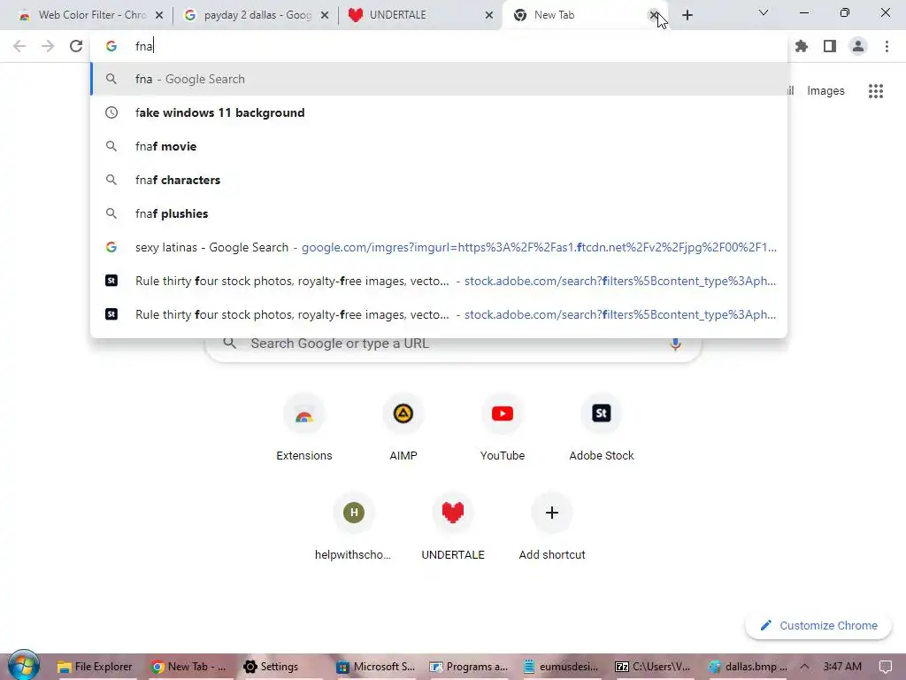This screenshot has height=680, width=906.
Task: Open the Images link
Action: click(x=825, y=91)
